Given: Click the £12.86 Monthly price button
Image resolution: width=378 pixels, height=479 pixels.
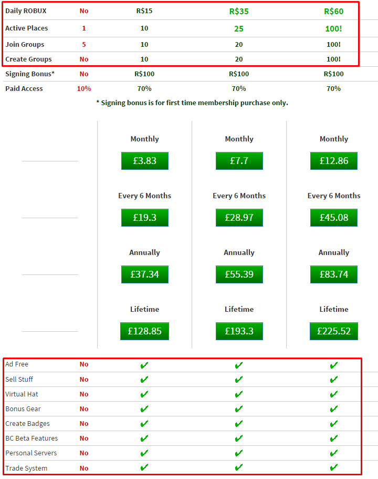Looking at the screenshot, I should (334, 161).
